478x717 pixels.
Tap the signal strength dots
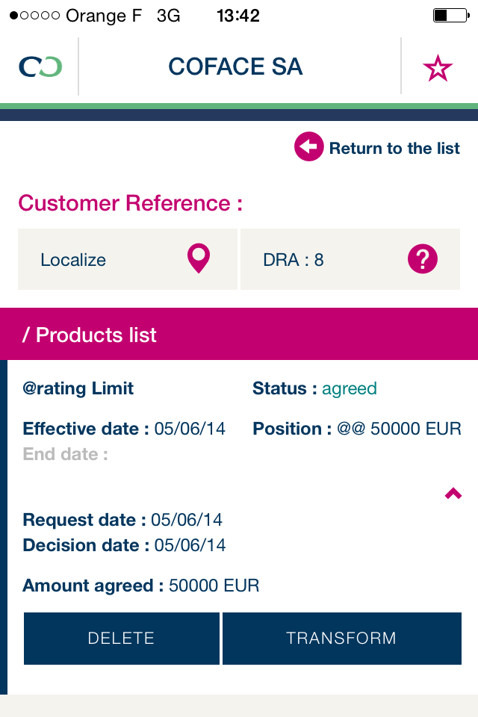click(x=35, y=15)
